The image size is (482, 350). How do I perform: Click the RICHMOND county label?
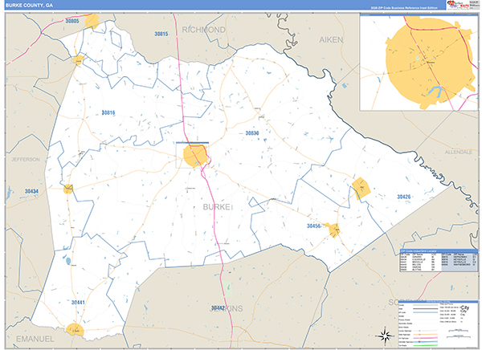tap(204, 29)
